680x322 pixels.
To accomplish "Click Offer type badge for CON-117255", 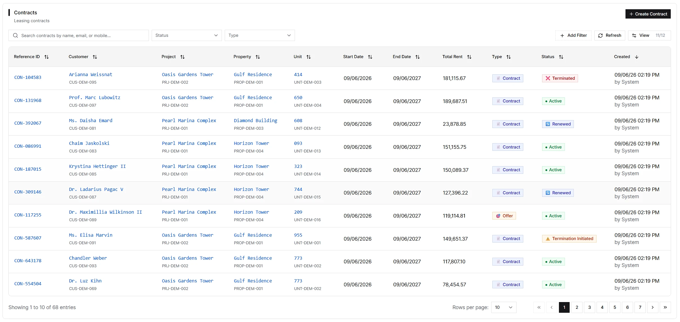I will coord(504,216).
